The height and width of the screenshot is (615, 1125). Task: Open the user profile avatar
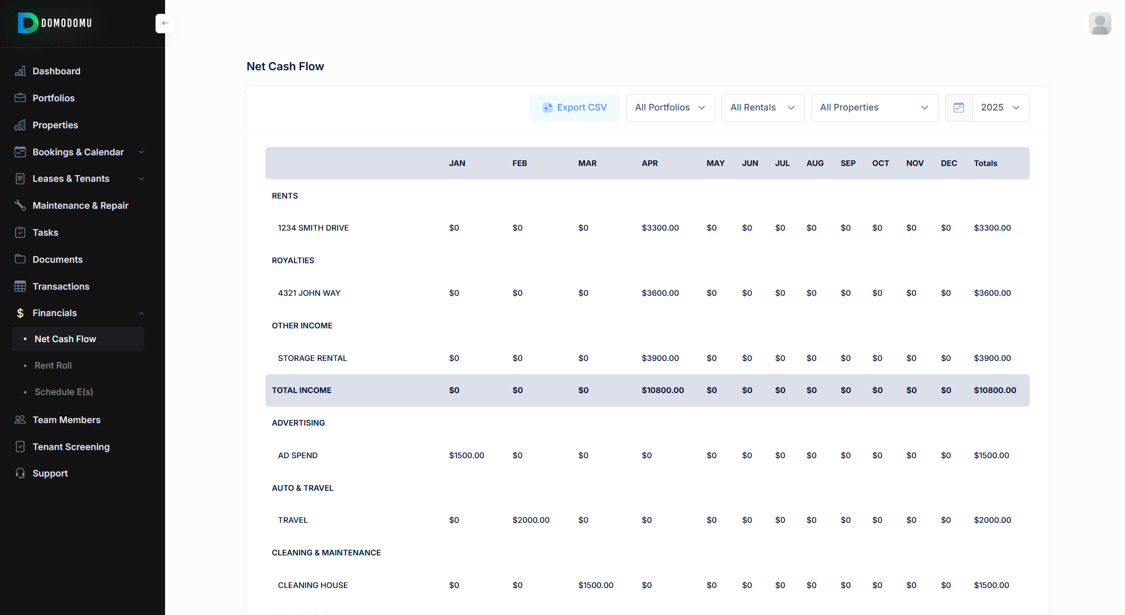tap(1100, 23)
